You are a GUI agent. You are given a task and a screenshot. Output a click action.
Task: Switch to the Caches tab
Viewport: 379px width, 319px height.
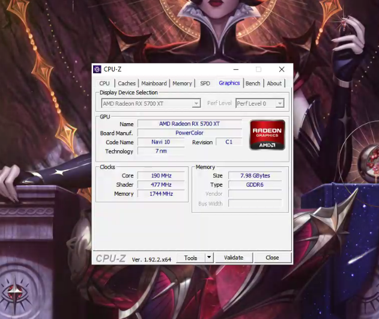[127, 84]
